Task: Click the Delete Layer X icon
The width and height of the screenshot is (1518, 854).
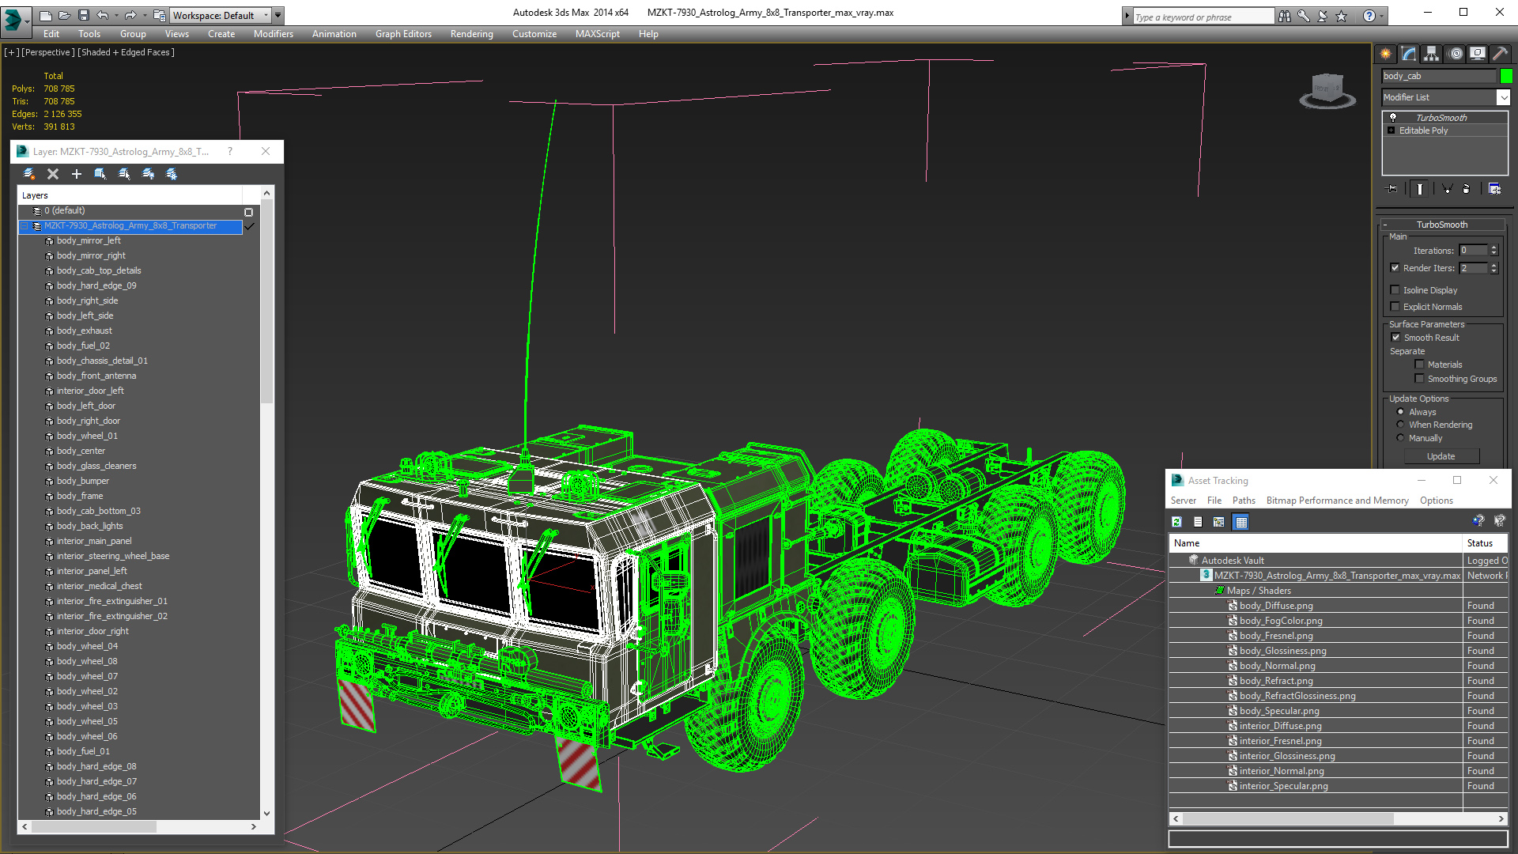Action: tap(53, 174)
